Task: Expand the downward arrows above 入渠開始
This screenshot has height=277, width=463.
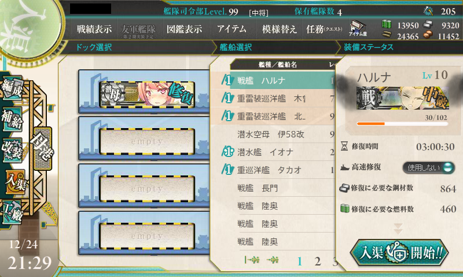Action: click(398, 229)
